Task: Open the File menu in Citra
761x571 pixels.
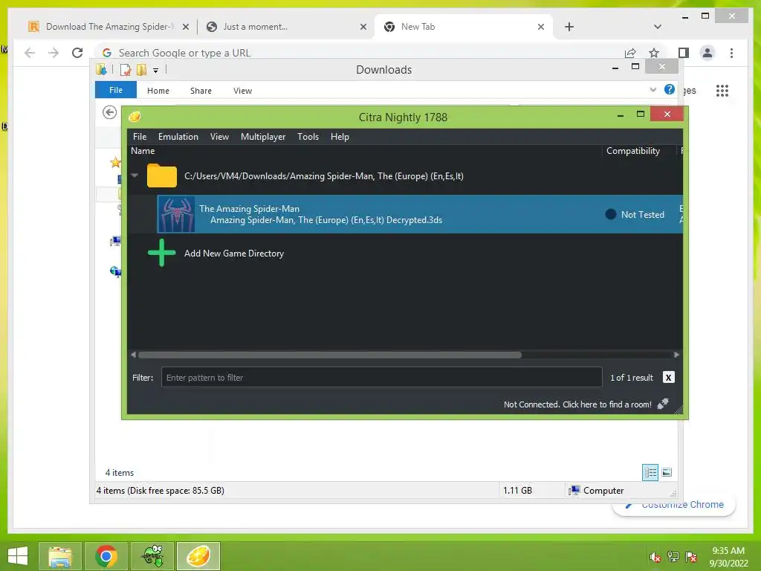Action: coord(139,137)
